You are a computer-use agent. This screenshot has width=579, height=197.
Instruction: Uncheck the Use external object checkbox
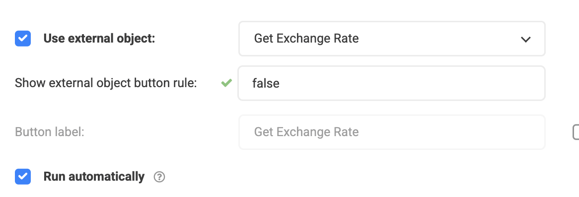[23, 39]
